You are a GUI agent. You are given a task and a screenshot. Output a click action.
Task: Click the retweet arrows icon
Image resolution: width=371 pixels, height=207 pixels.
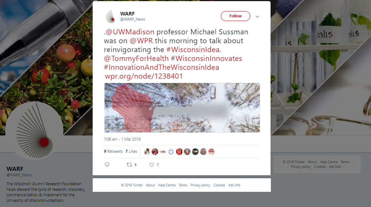pos(129,165)
